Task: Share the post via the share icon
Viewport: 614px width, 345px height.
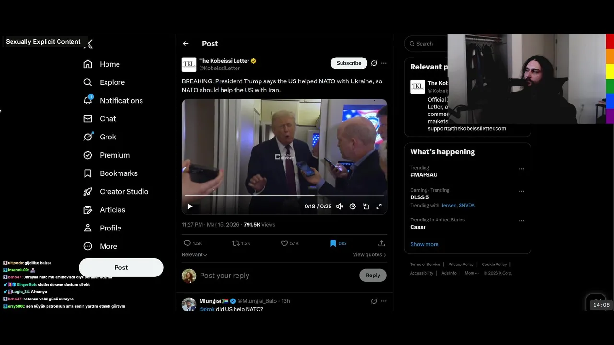Action: (x=382, y=243)
